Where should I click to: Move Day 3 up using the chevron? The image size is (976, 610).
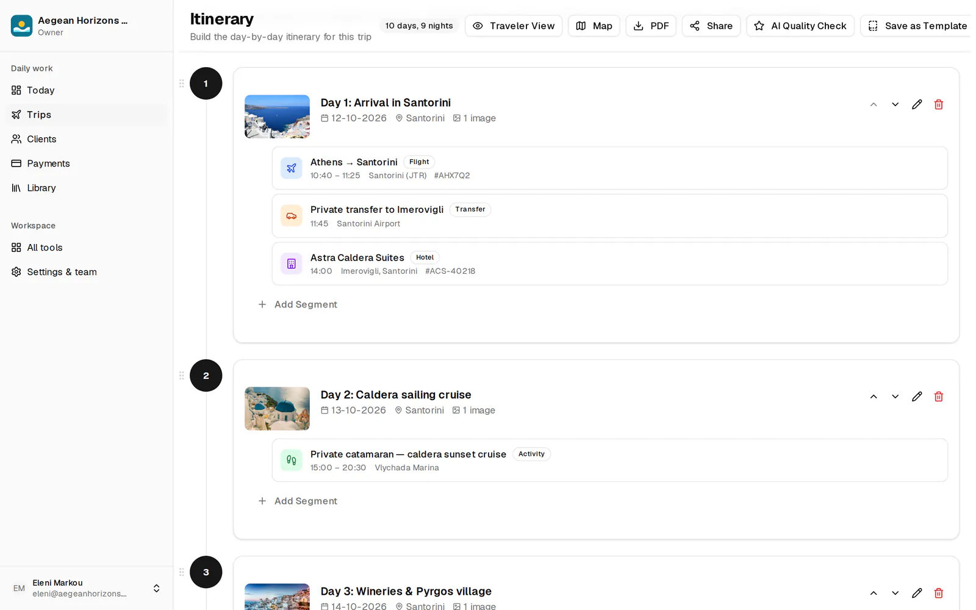(x=874, y=593)
